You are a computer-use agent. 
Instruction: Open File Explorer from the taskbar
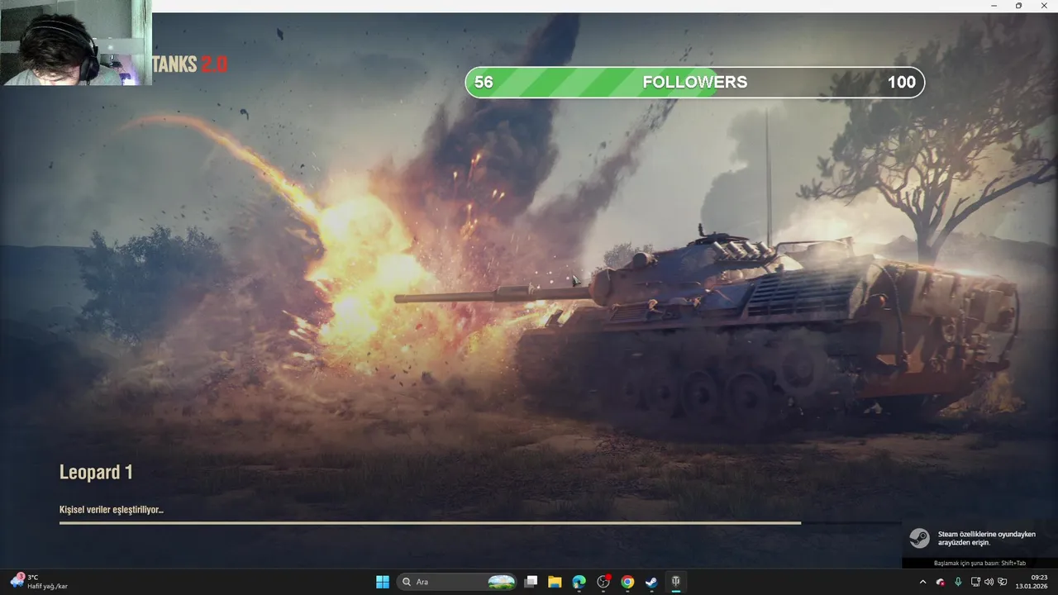pos(555,582)
